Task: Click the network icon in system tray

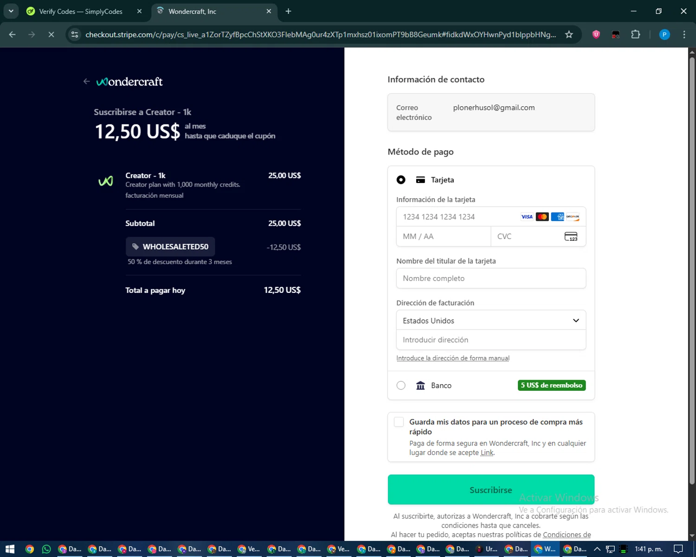Action: coord(610,549)
